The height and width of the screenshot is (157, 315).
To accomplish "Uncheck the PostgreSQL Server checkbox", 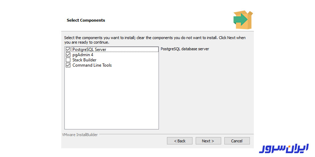I will [68, 49].
